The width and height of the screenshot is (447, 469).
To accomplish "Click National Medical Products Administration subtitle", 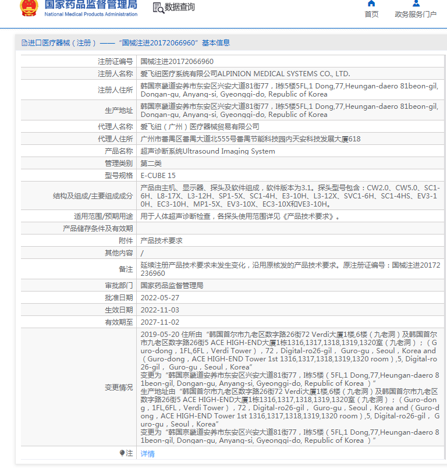I will click(91, 14).
